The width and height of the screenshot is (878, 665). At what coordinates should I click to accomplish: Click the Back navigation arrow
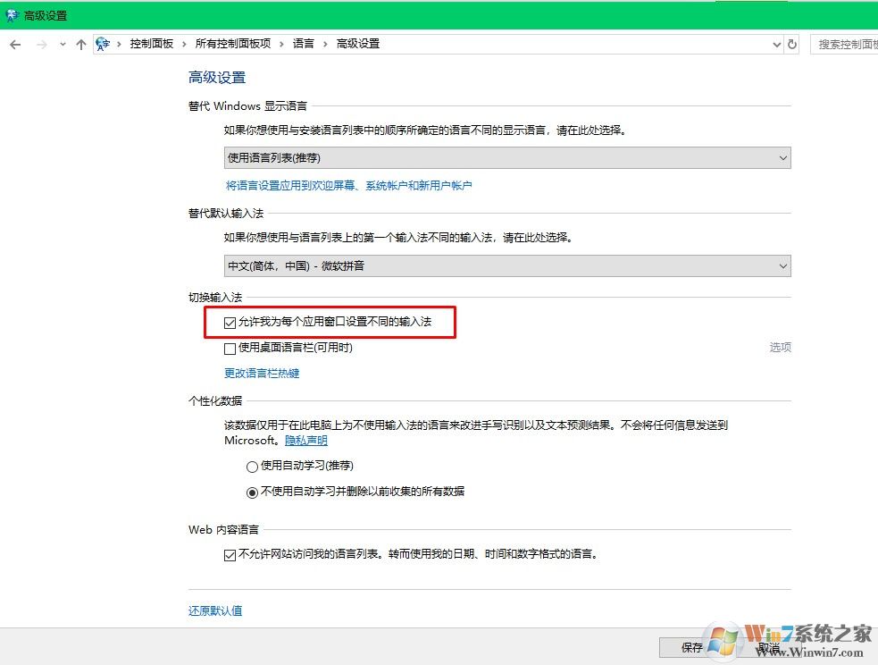[x=15, y=44]
